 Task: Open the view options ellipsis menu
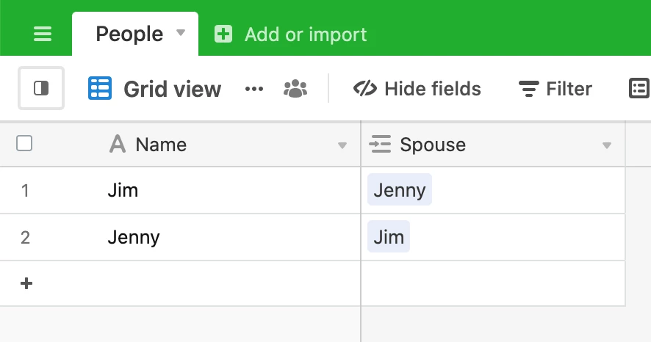tap(254, 89)
